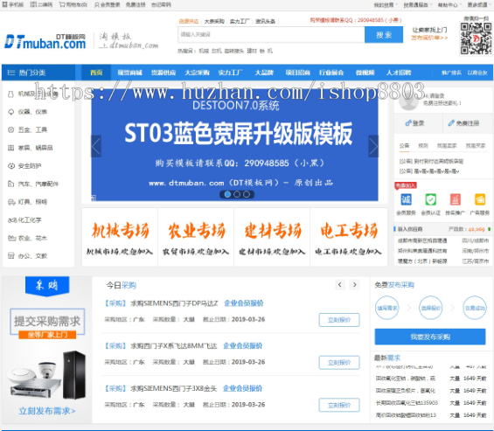Click 立即报价 for SIEMENS西门子3X8金头
Image resolution: width=494 pixels, height=431 pixels.
[x=339, y=405]
